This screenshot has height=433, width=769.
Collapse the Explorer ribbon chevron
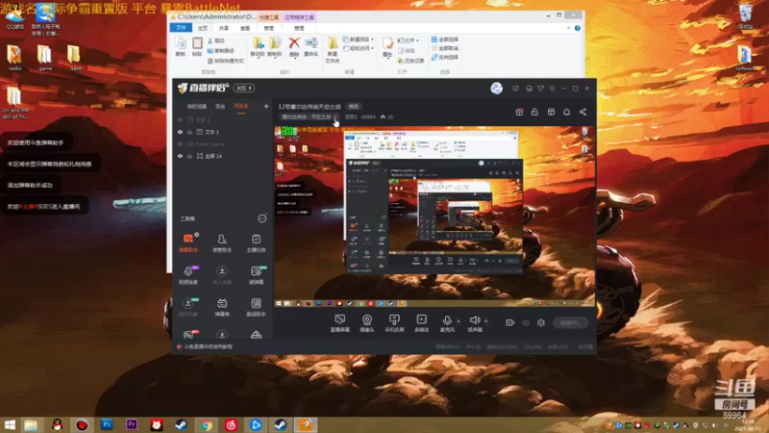pos(569,28)
